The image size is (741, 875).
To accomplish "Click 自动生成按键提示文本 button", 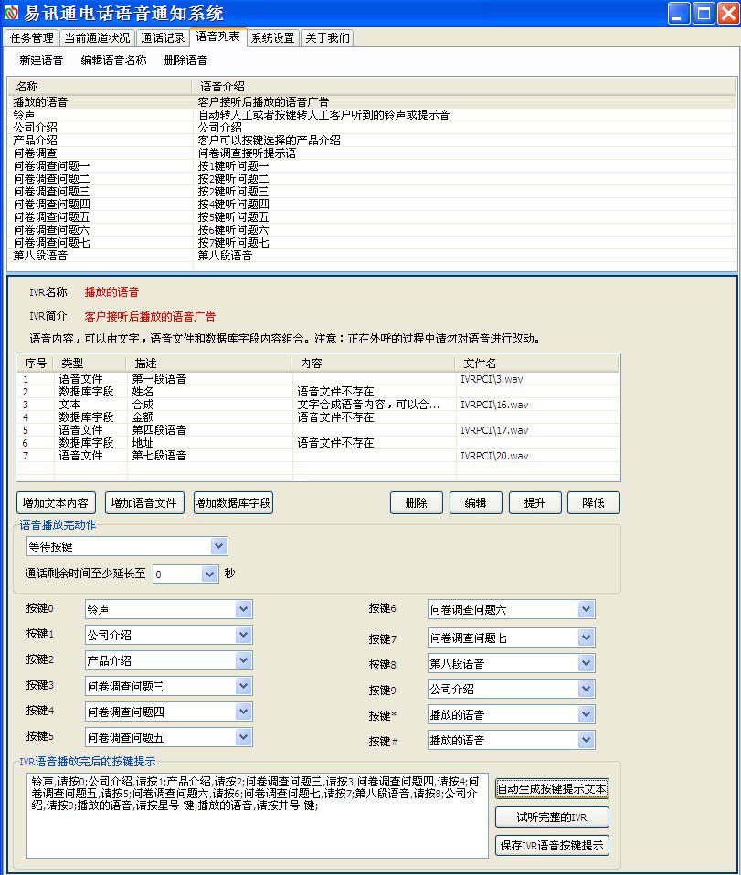I will tap(551, 789).
